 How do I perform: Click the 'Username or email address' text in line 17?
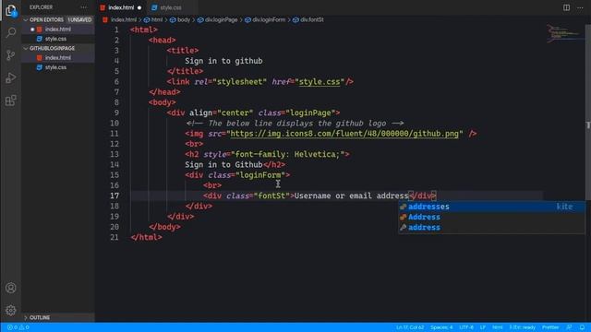351,196
